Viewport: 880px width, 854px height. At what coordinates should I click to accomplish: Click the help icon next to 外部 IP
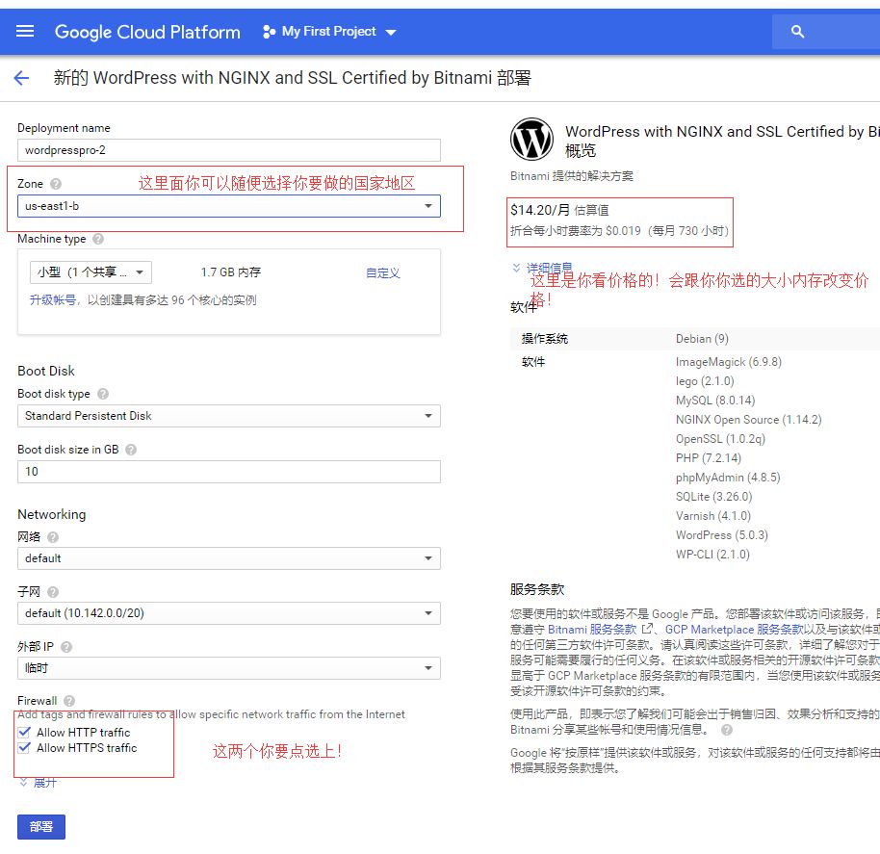66,647
